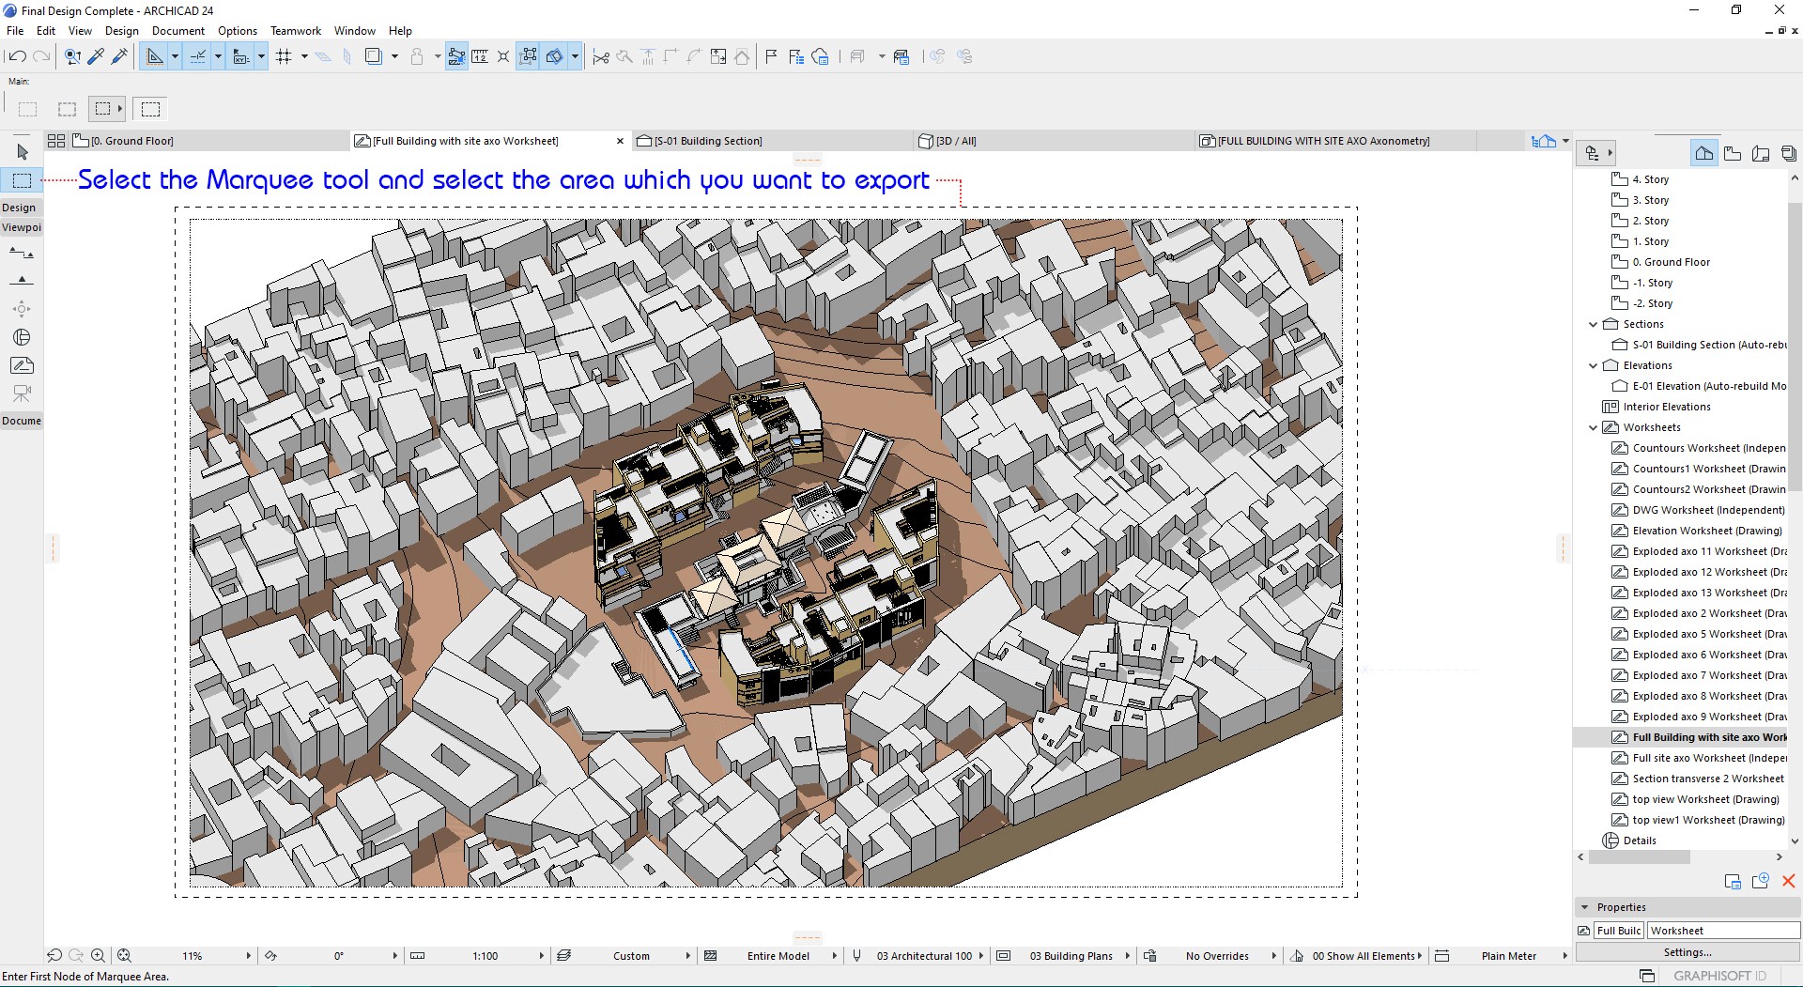
Task: Toggle the Grid Snap icon
Action: (x=284, y=56)
